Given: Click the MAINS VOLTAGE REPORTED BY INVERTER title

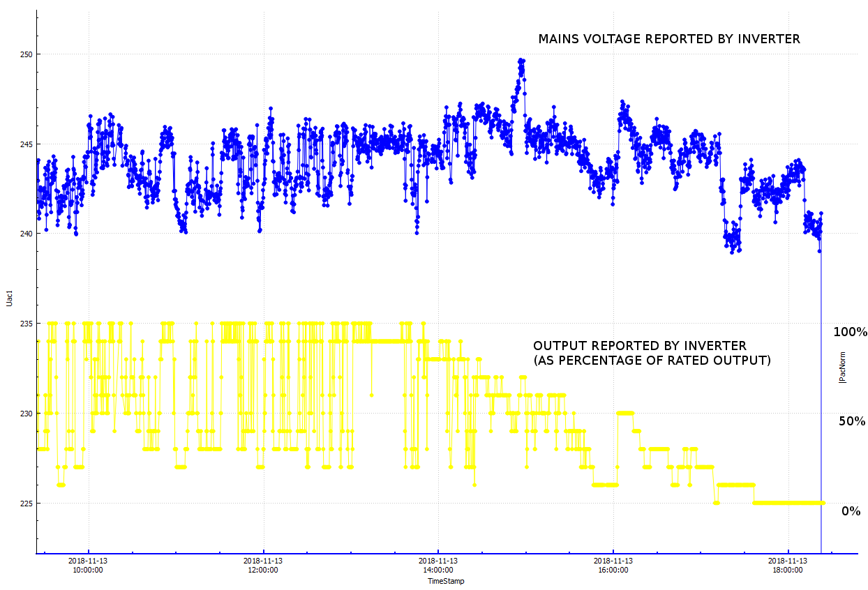Looking at the screenshot, I should [669, 39].
